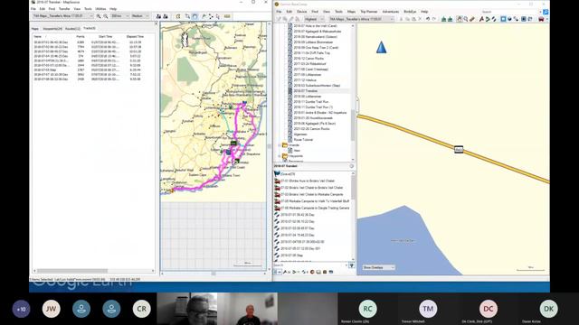The width and height of the screenshot is (579, 325).
Task: Click the waypoint marker on the yellow road
Action: pos(459,149)
